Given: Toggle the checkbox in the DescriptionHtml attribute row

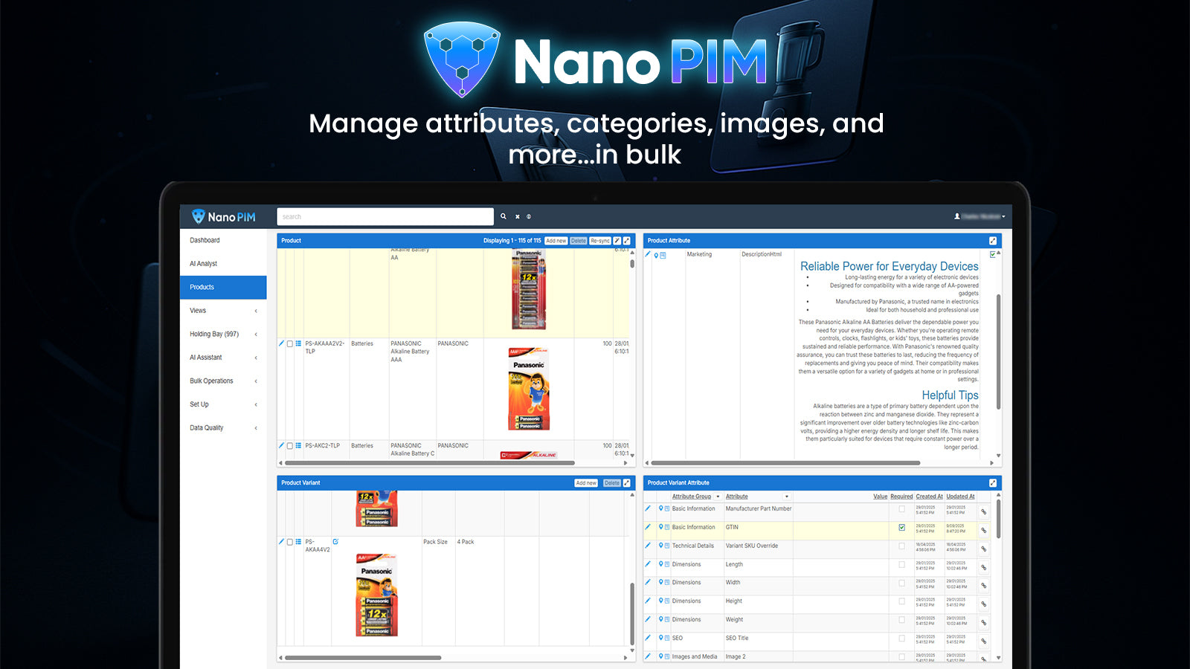Looking at the screenshot, I should 992,255.
